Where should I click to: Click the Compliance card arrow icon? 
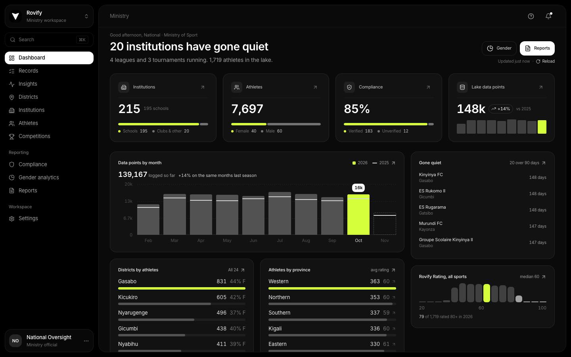tap(428, 87)
